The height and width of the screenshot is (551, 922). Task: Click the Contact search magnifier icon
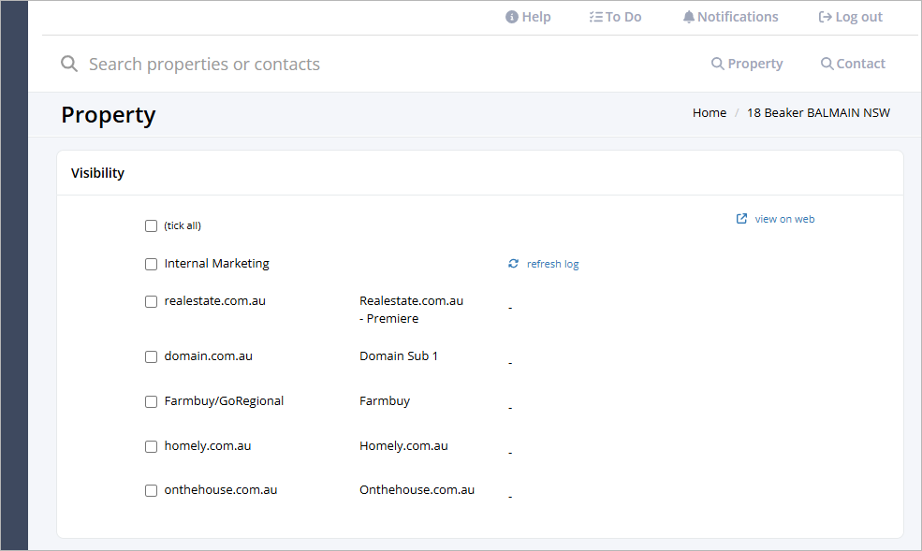click(827, 64)
